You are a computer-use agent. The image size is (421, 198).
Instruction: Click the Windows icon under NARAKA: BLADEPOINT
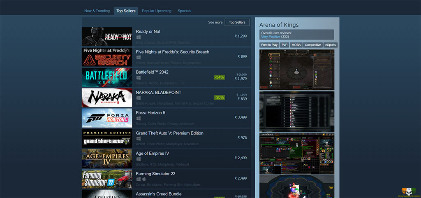tap(138, 98)
